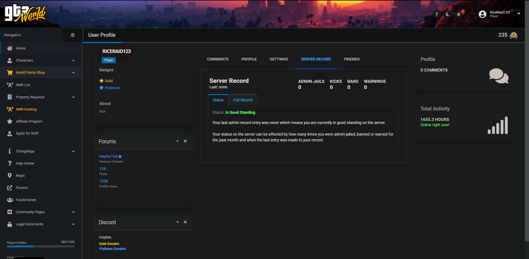Viewport: 529px width, 259px height.
Task: Open the XMR List antenna icon
Action: coord(10,85)
